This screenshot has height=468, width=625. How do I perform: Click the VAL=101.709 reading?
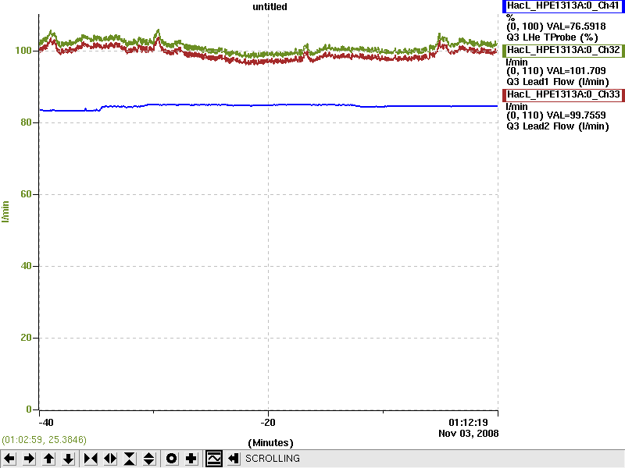[x=576, y=71]
